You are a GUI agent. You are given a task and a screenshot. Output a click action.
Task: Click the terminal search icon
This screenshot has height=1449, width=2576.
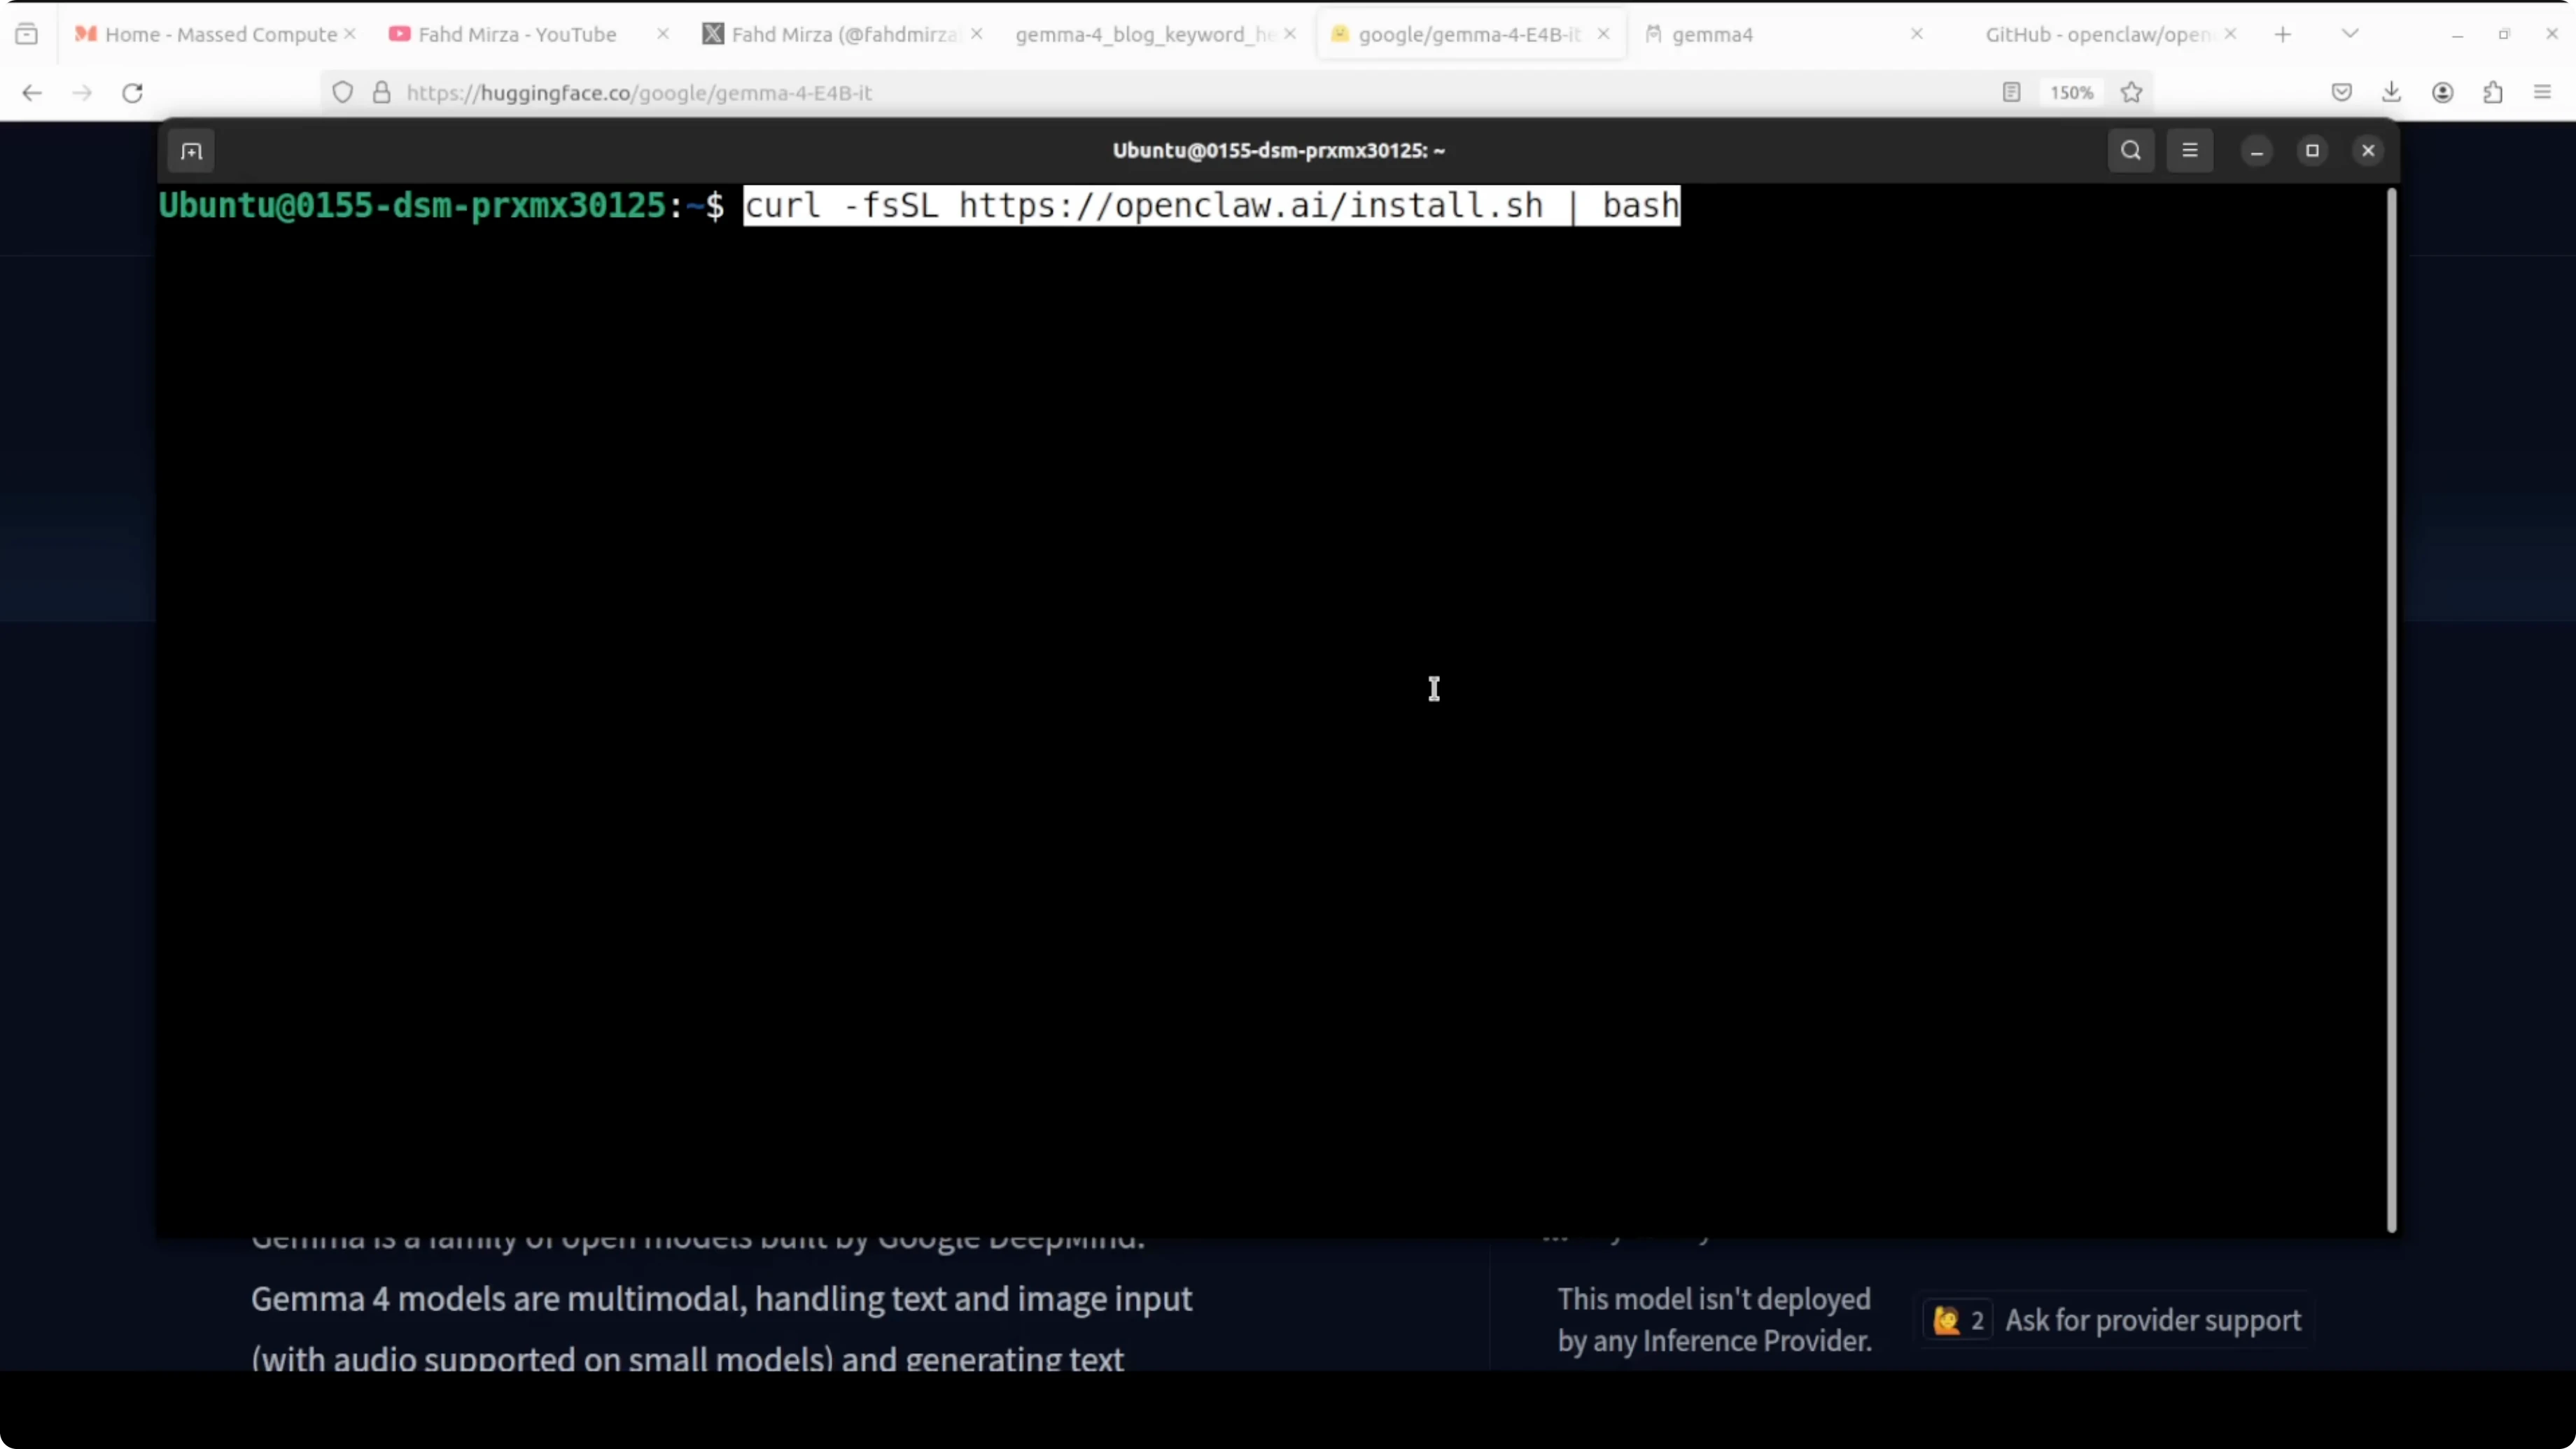point(2130,151)
